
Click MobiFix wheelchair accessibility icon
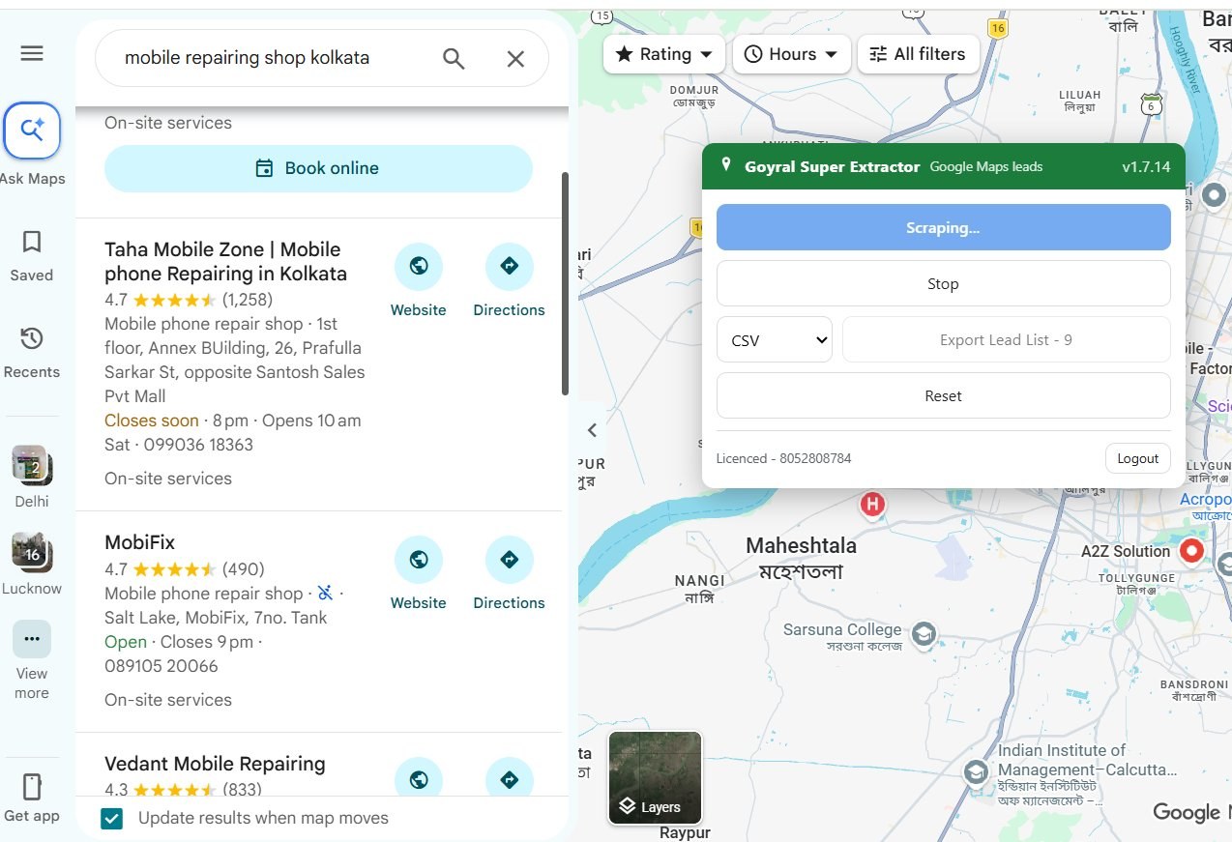coord(326,593)
